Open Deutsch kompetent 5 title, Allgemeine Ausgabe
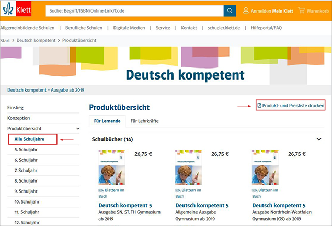 pos(202,205)
